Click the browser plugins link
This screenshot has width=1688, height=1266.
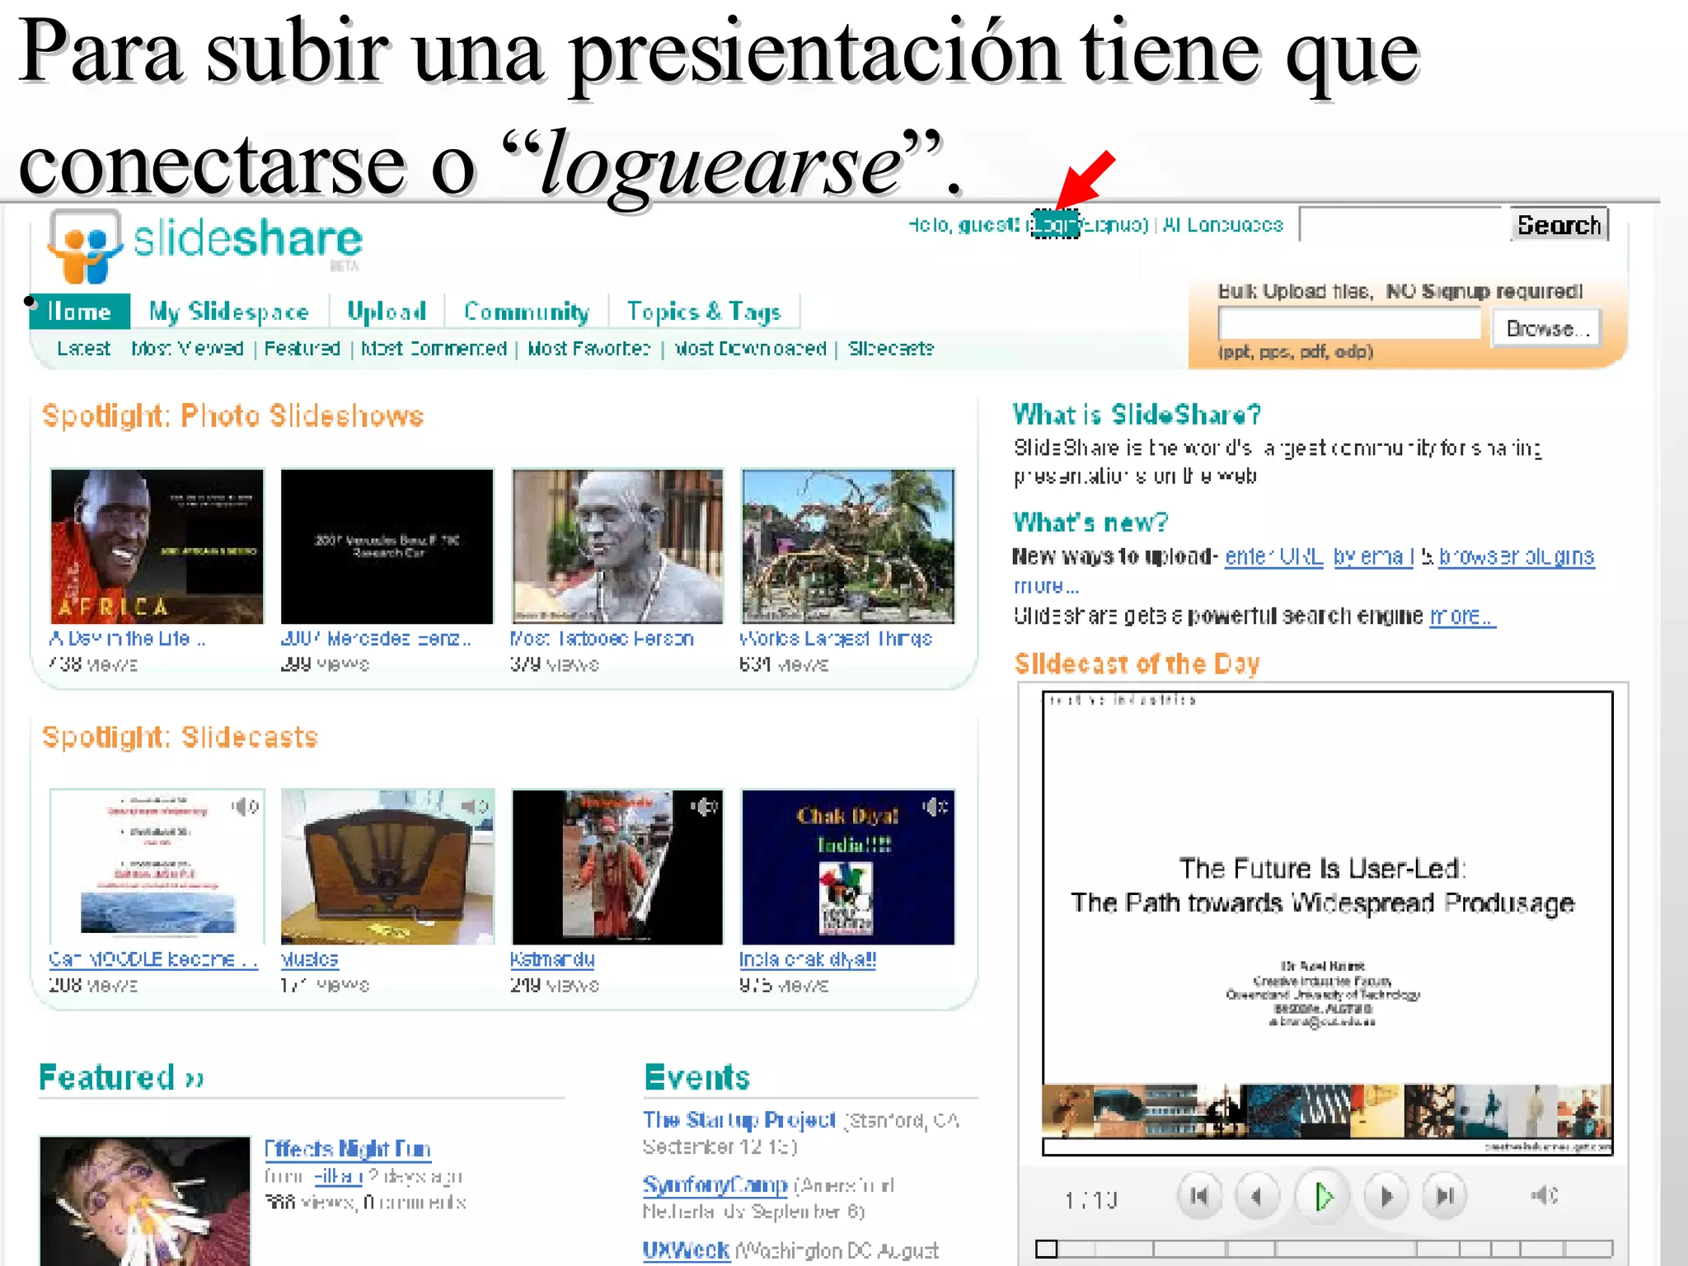coord(1517,556)
